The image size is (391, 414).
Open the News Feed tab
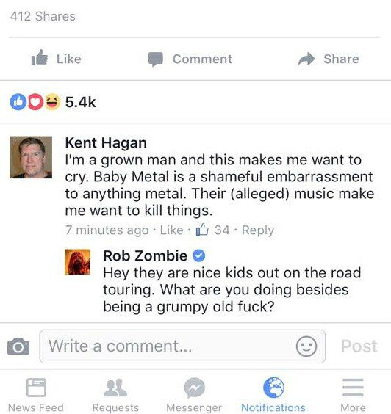(x=36, y=395)
